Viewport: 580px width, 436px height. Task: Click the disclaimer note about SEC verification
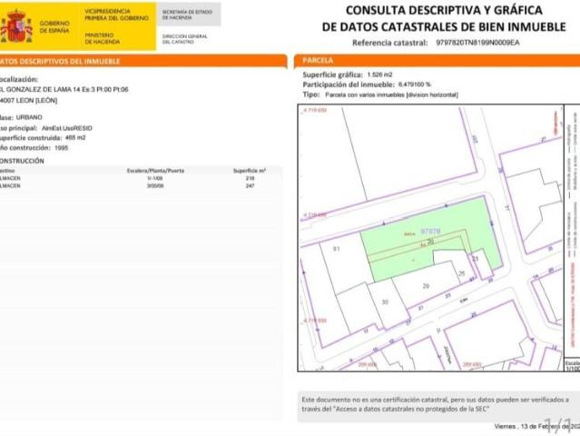434,404
